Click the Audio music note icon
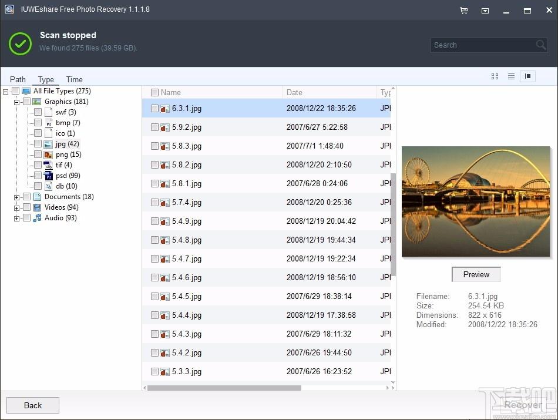This screenshot has height=420, width=558. pyautogui.click(x=37, y=218)
